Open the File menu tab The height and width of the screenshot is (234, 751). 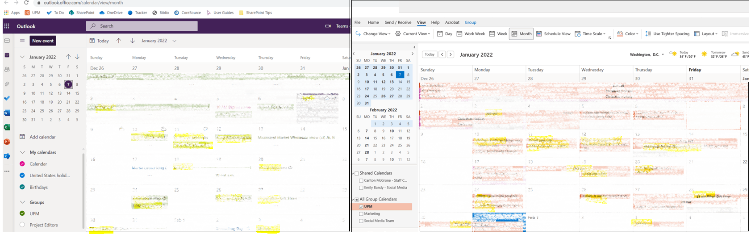click(x=357, y=22)
